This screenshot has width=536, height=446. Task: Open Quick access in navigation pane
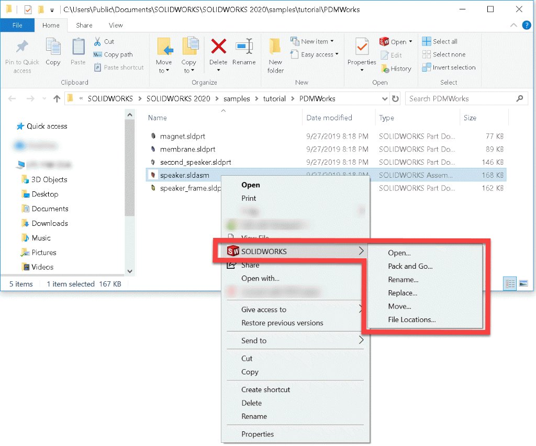47,126
